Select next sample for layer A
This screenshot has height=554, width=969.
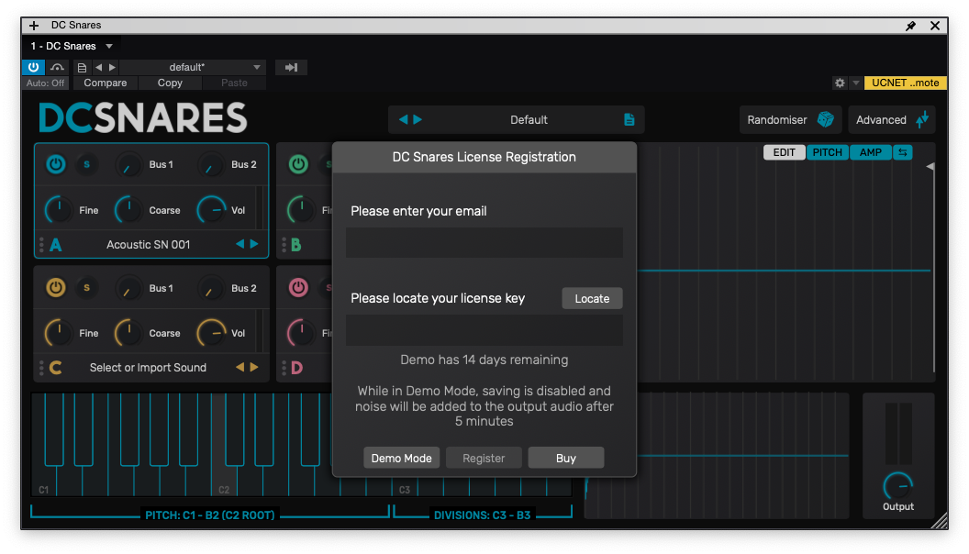click(x=254, y=244)
